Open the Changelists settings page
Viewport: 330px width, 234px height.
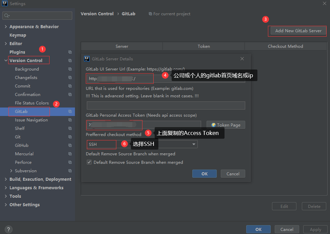coord(26,77)
